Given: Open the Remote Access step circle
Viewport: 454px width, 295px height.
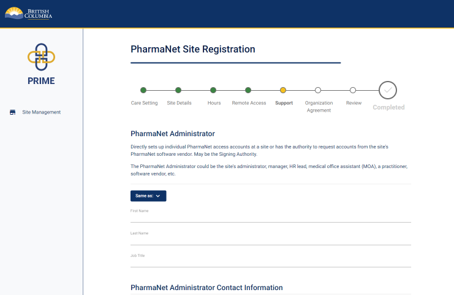Looking at the screenshot, I should tap(248, 90).
